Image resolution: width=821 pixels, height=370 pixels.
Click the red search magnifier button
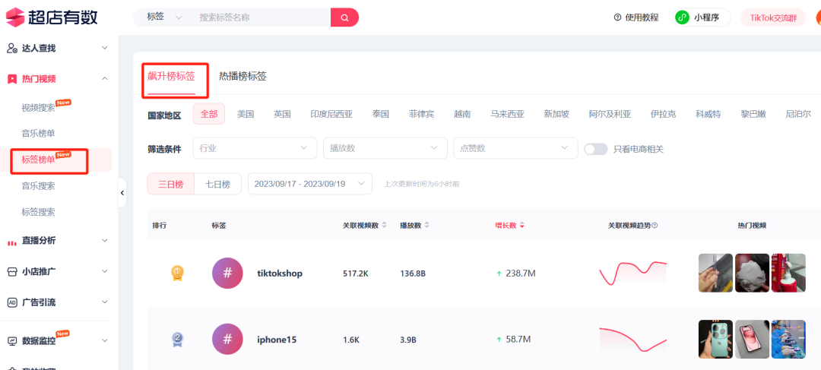pos(344,17)
